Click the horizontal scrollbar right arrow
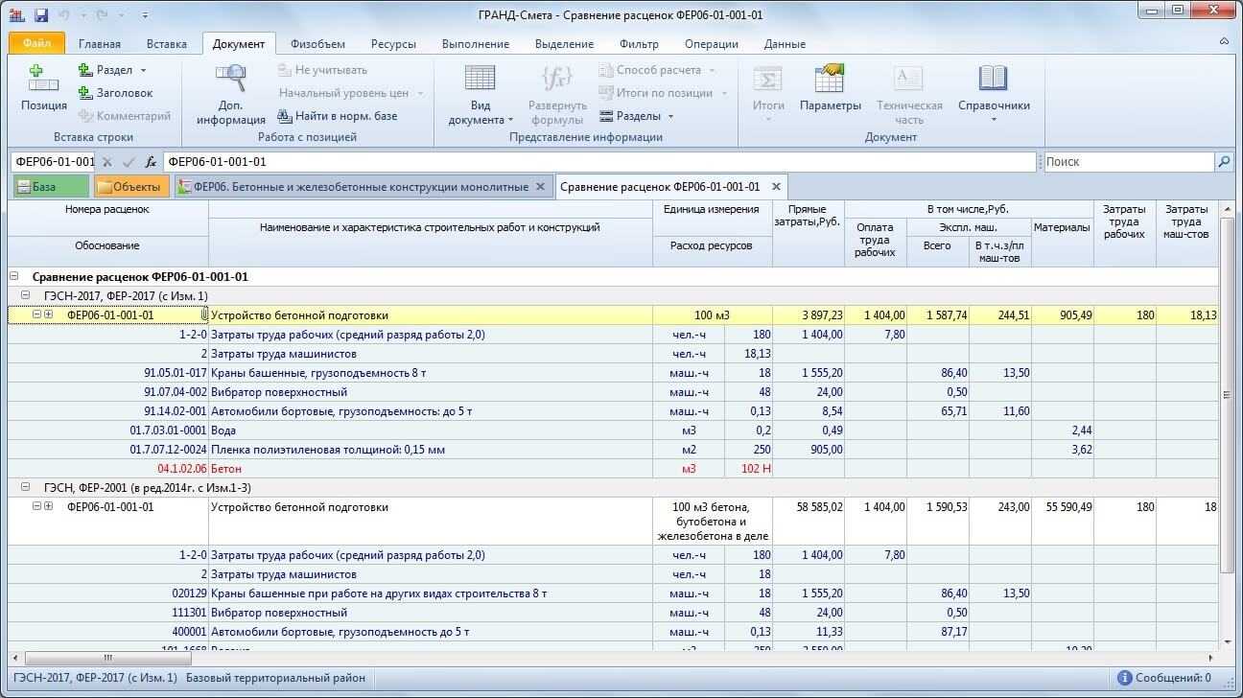 (1209, 658)
